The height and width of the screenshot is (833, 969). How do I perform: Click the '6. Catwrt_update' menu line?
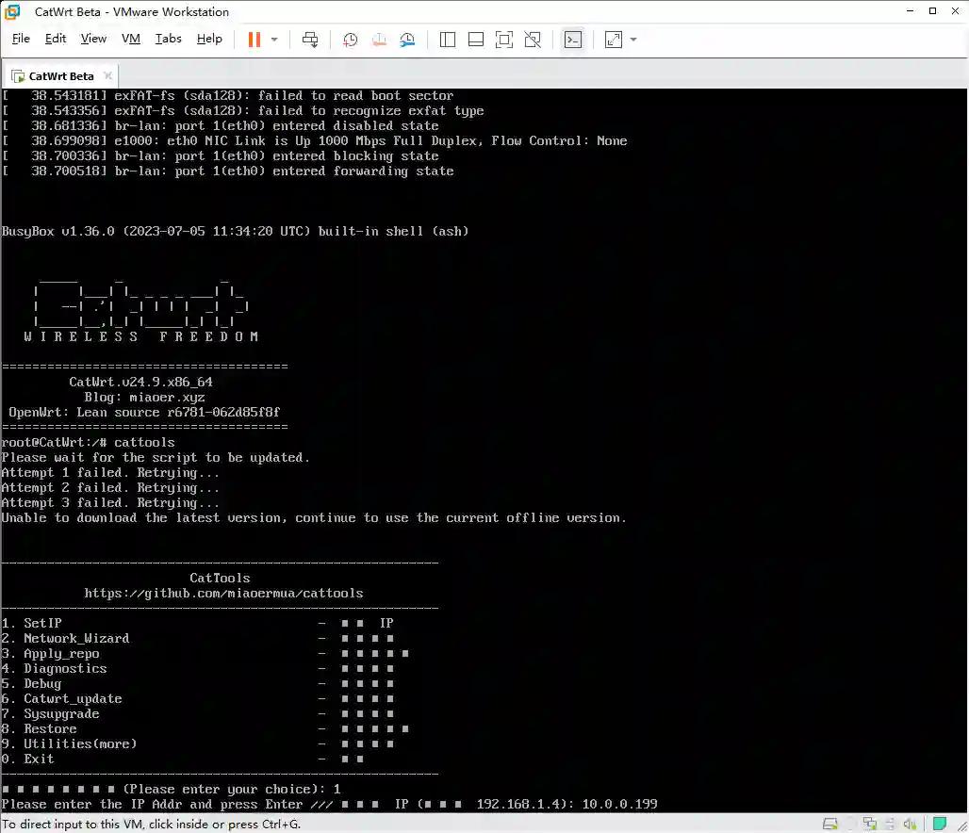coord(198,699)
